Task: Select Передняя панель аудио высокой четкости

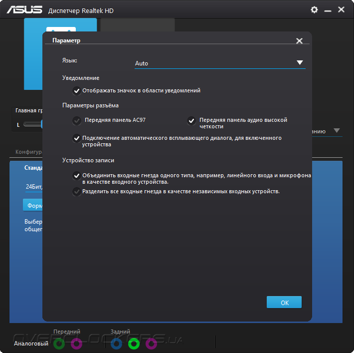Action: click(191, 121)
